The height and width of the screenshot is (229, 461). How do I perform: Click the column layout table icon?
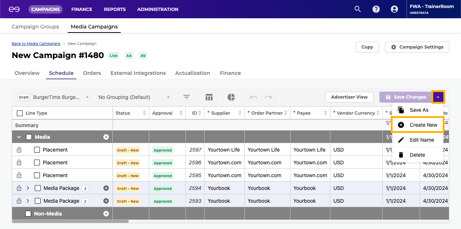pos(209,97)
